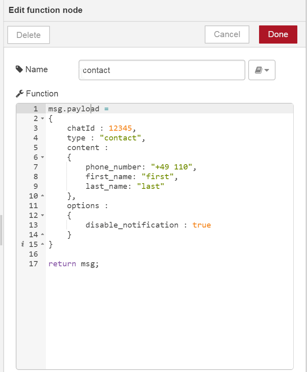The image size is (307, 372).
Task: Click the info annotation icon on line 15
Action: click(23, 244)
